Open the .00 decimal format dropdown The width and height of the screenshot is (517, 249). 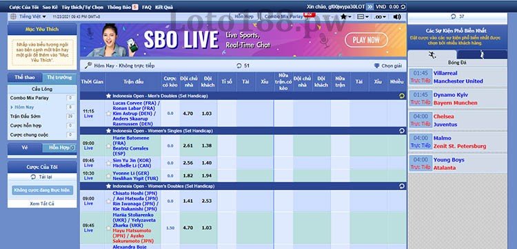[x=381, y=17]
